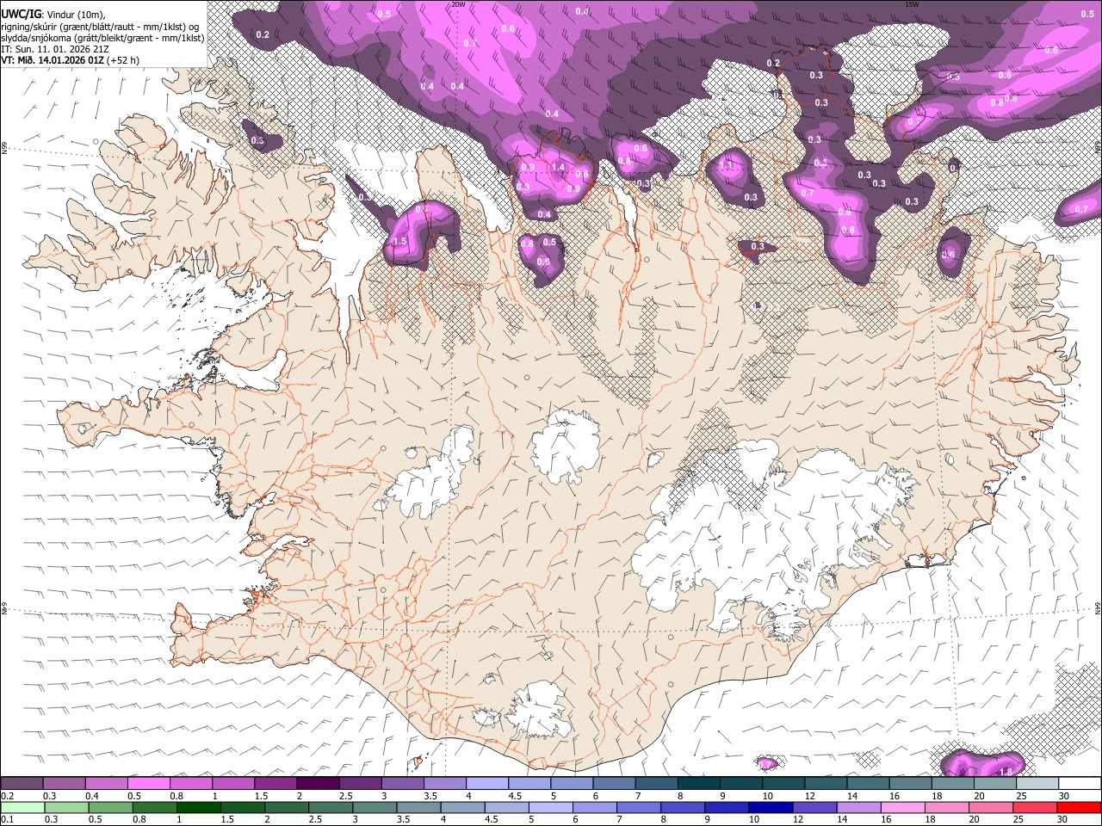Click the darkest purple swatch labeled 2

tap(317, 783)
